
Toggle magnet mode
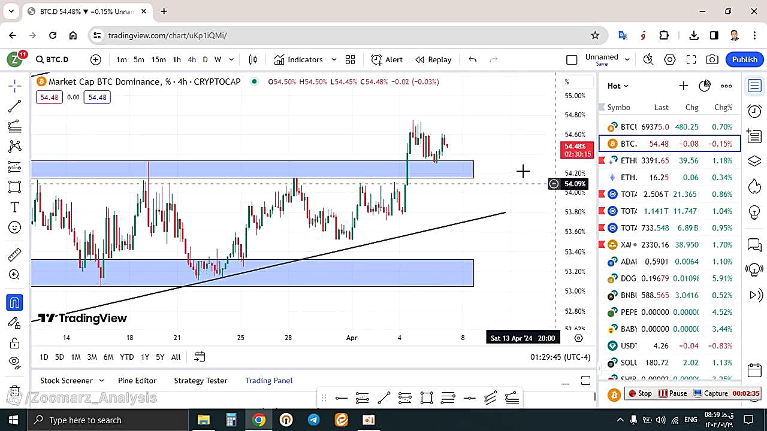point(15,302)
